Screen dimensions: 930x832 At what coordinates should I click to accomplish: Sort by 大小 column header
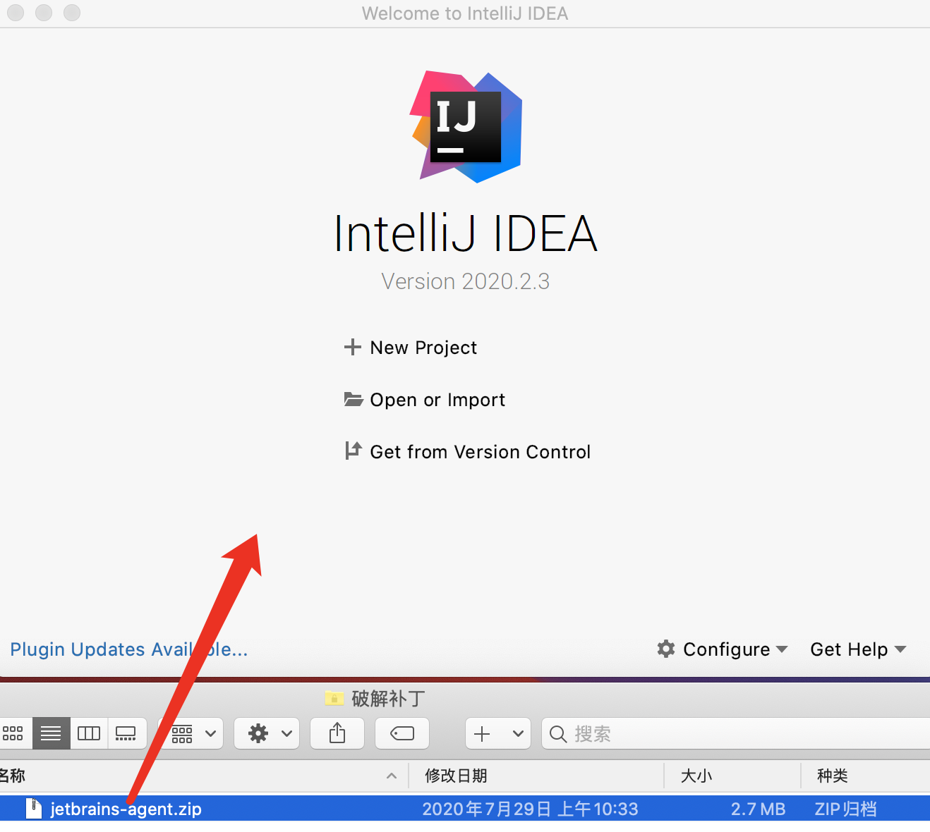(696, 776)
